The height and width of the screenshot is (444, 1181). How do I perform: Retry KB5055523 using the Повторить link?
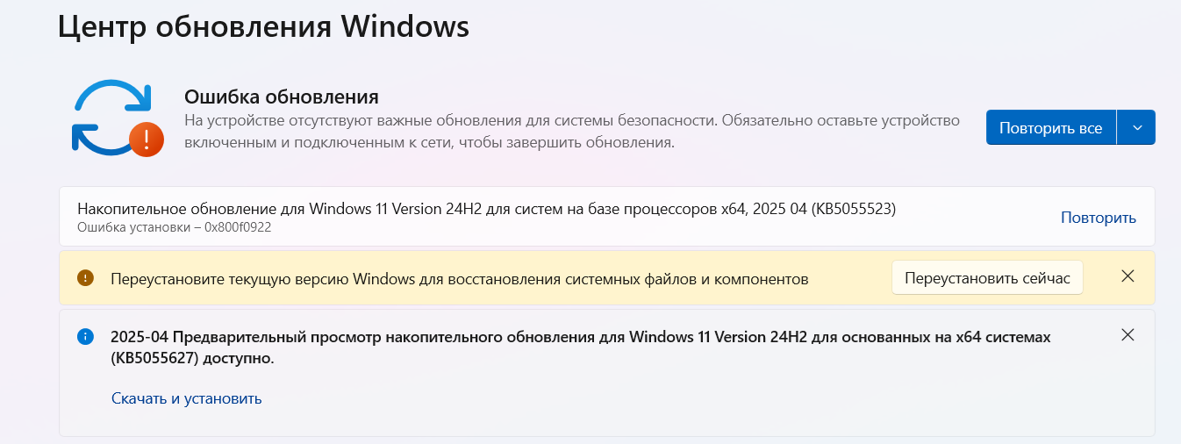point(1098,218)
